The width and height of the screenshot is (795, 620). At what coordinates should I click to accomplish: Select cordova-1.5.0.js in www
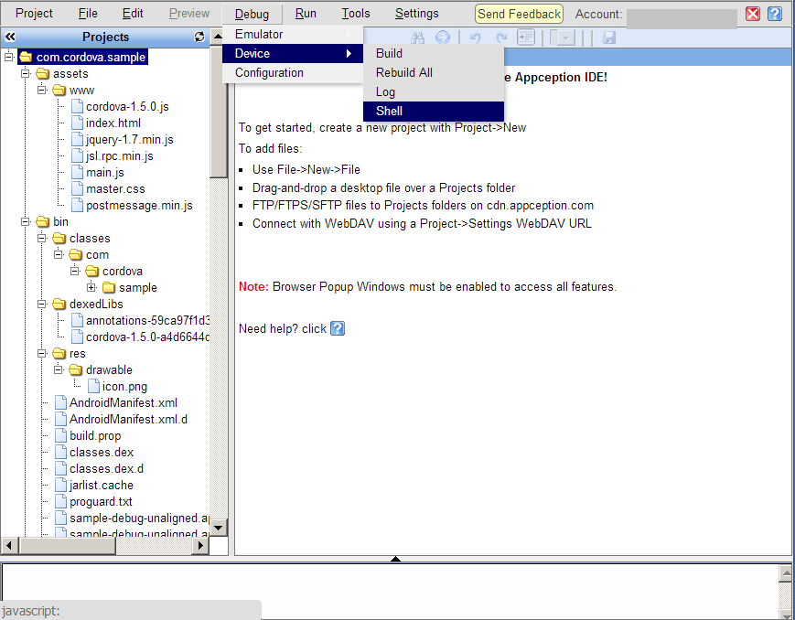pyautogui.click(x=127, y=106)
